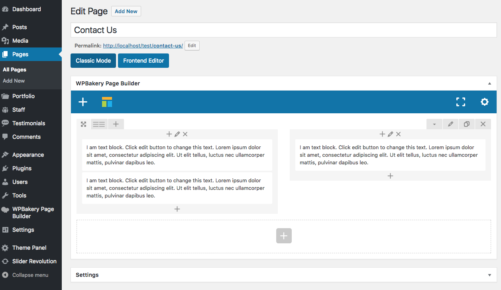Expand the Settings metabox arrow
Screen dimensions: 501x290
pyautogui.click(x=489, y=275)
